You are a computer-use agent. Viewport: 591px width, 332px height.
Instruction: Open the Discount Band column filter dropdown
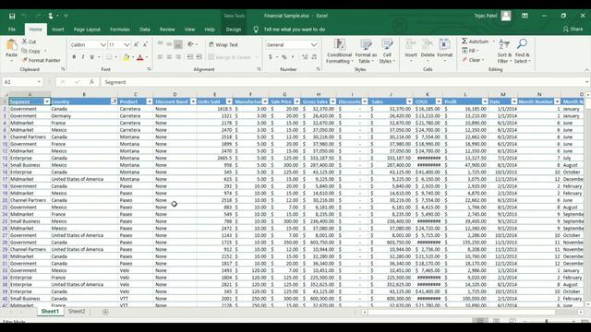coord(193,101)
